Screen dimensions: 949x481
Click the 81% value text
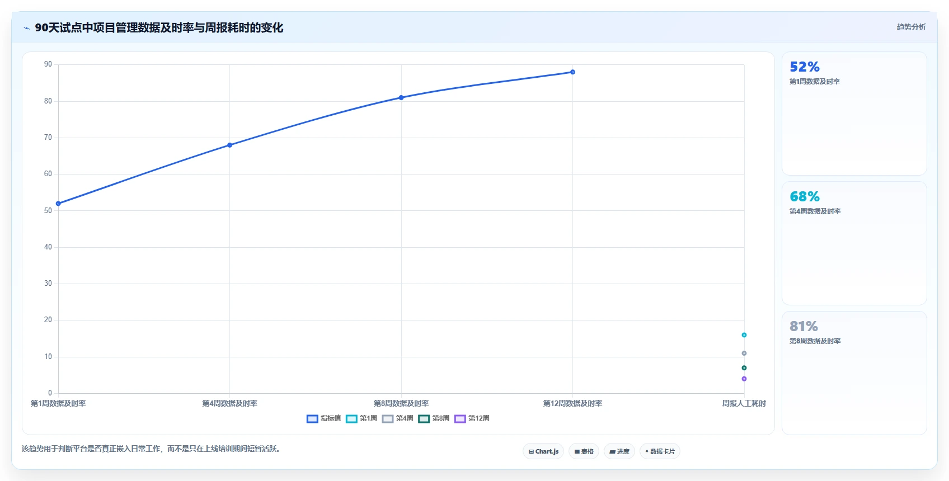(x=804, y=326)
